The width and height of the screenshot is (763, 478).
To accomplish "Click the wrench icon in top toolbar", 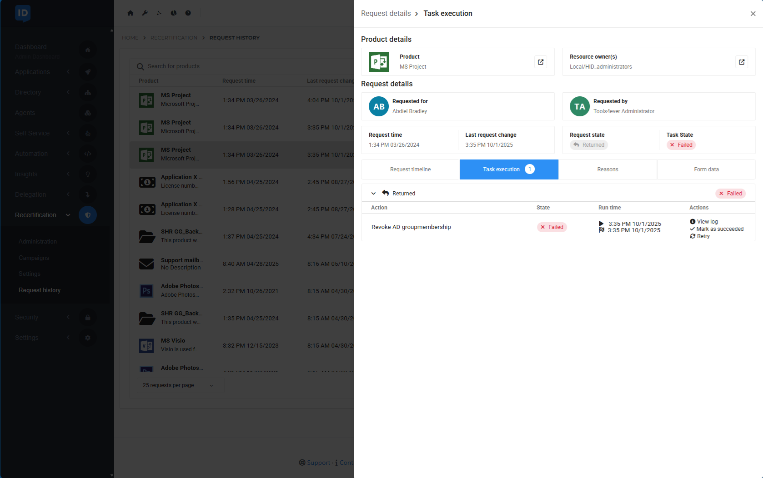I will tap(145, 13).
